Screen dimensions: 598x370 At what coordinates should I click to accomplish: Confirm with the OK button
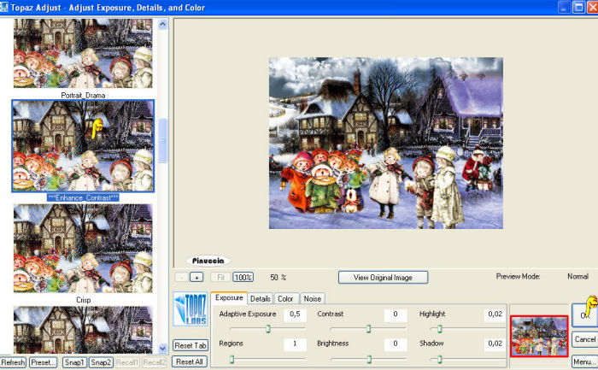[584, 315]
